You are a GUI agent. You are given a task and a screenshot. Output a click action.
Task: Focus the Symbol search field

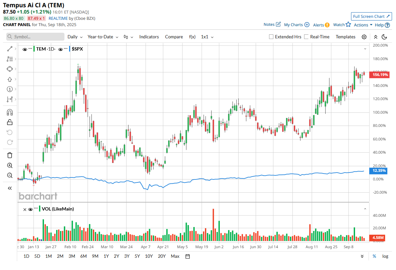click(x=35, y=37)
